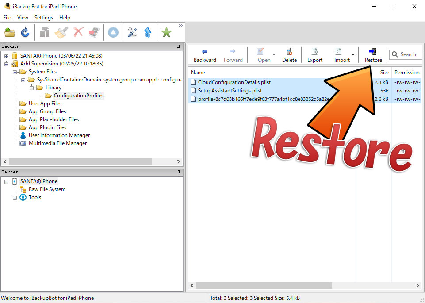Click the file list horizontal scrollbar
The width and height of the screenshot is (425, 303).
pos(264,285)
